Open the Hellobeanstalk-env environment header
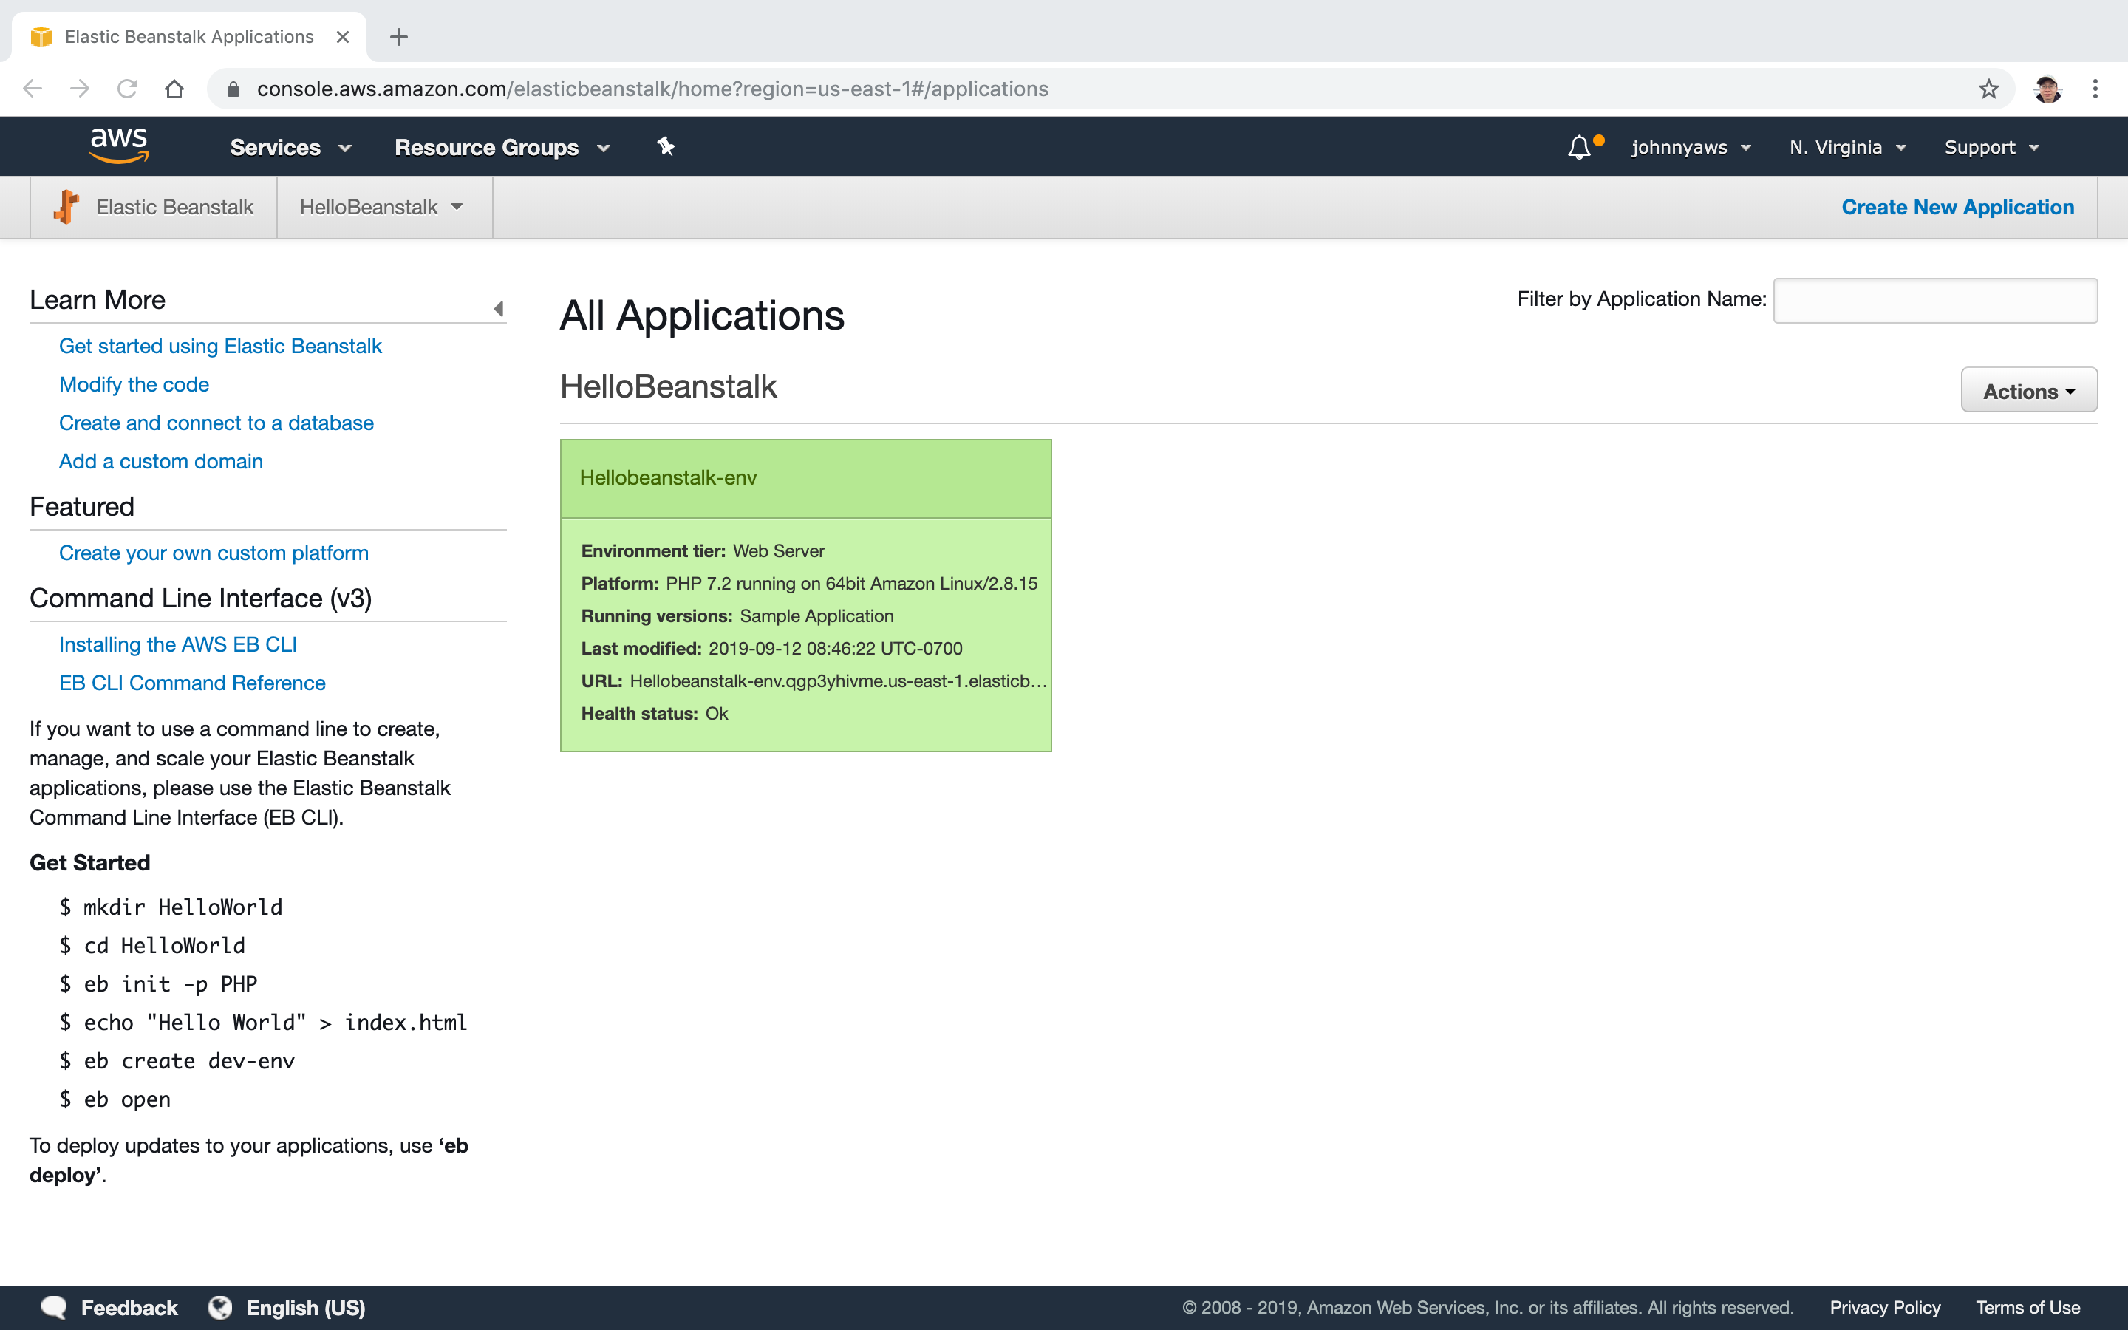The image size is (2128, 1330). [805, 477]
